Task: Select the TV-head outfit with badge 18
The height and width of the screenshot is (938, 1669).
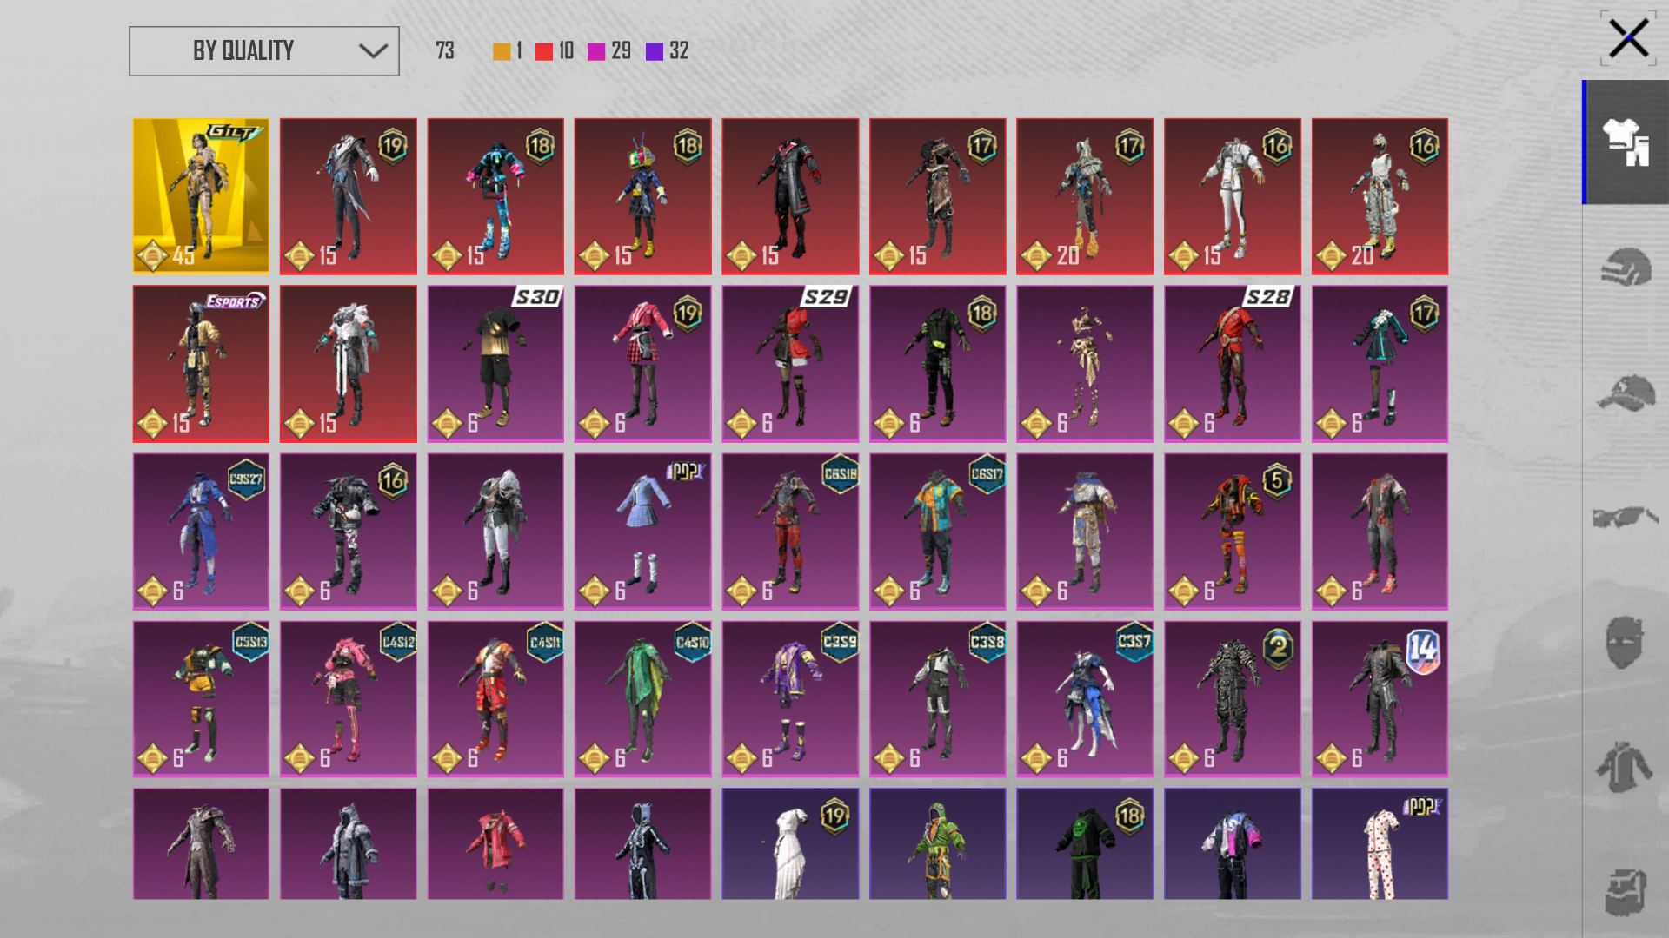Action: [643, 196]
